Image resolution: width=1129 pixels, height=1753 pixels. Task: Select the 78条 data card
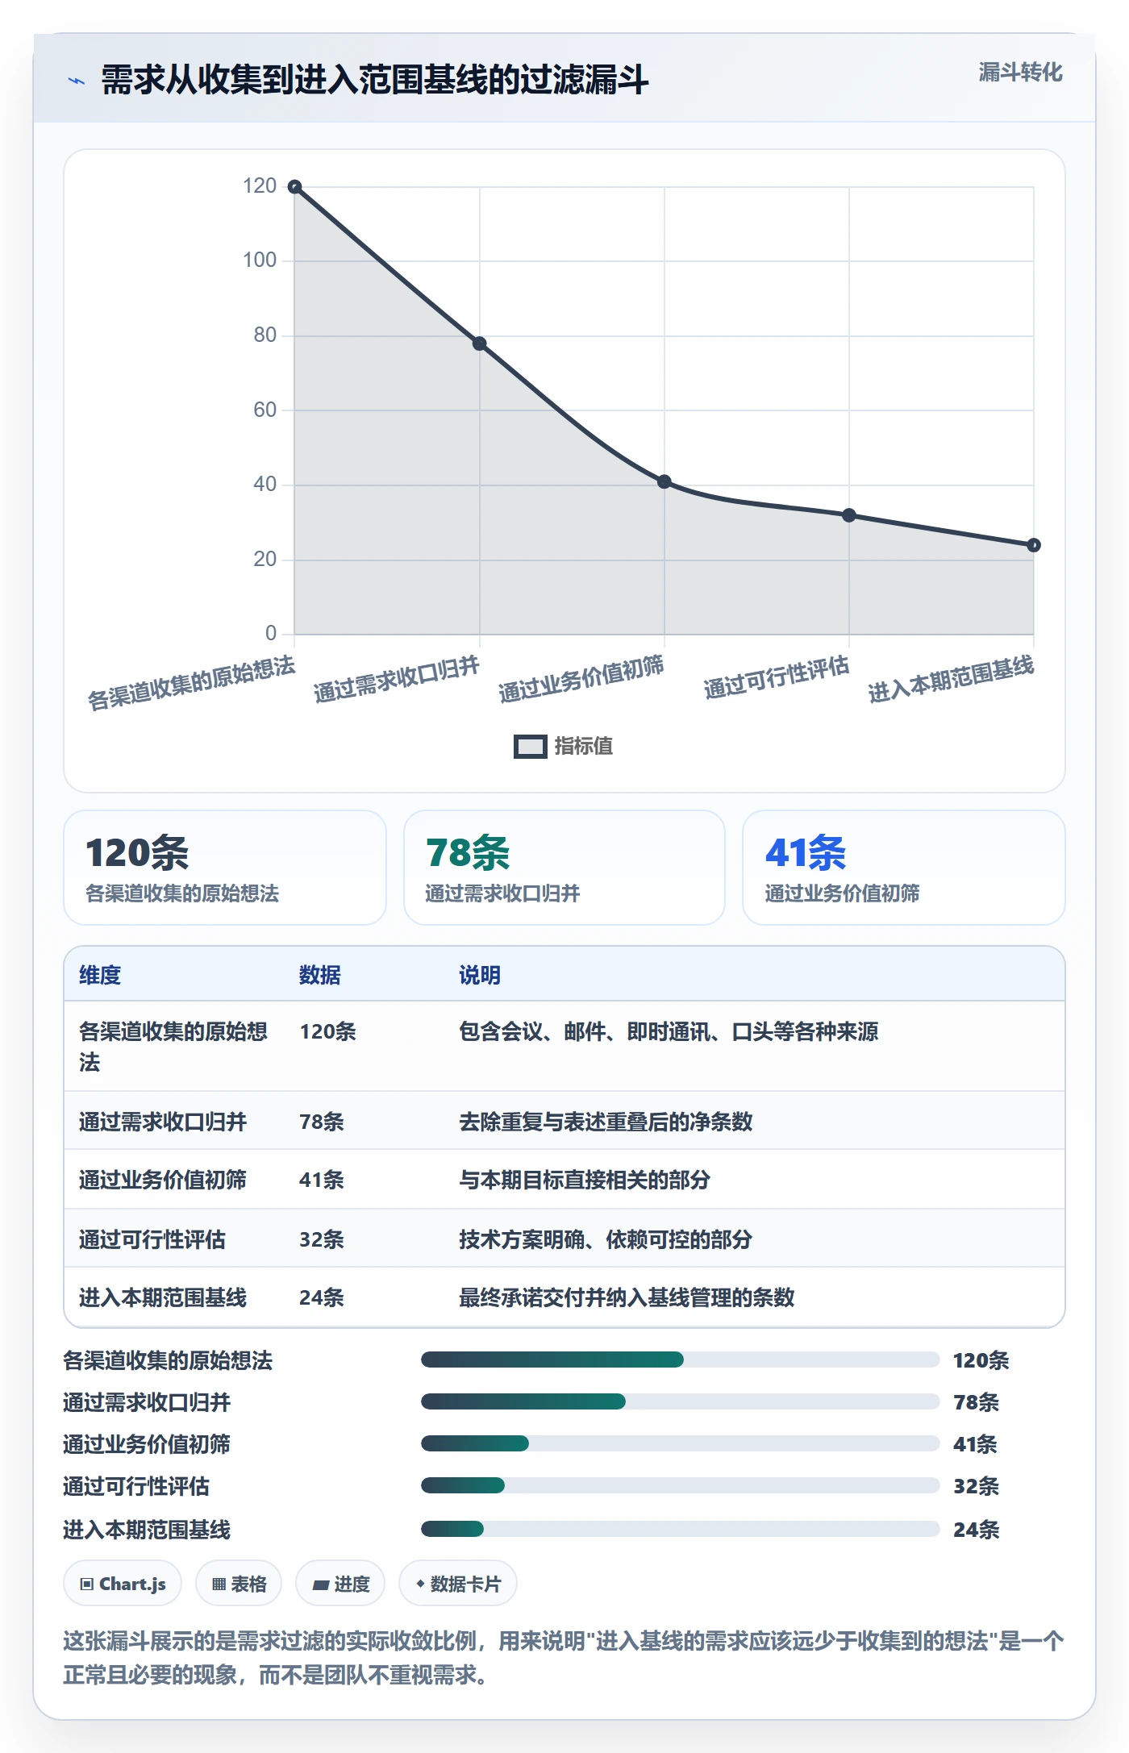pyautogui.click(x=564, y=868)
